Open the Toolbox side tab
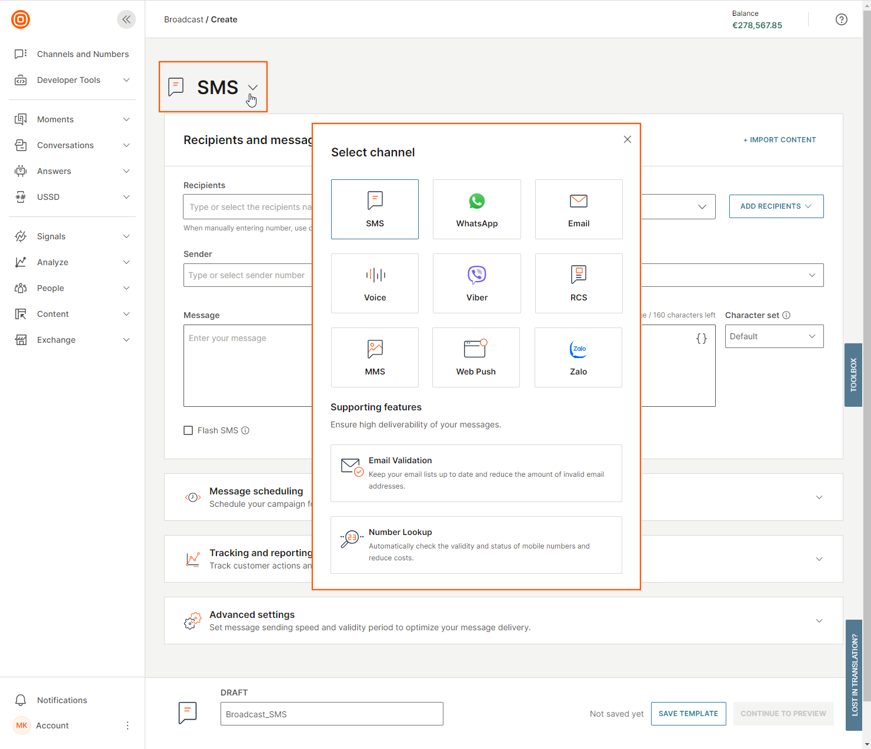The image size is (871, 749). coord(853,374)
